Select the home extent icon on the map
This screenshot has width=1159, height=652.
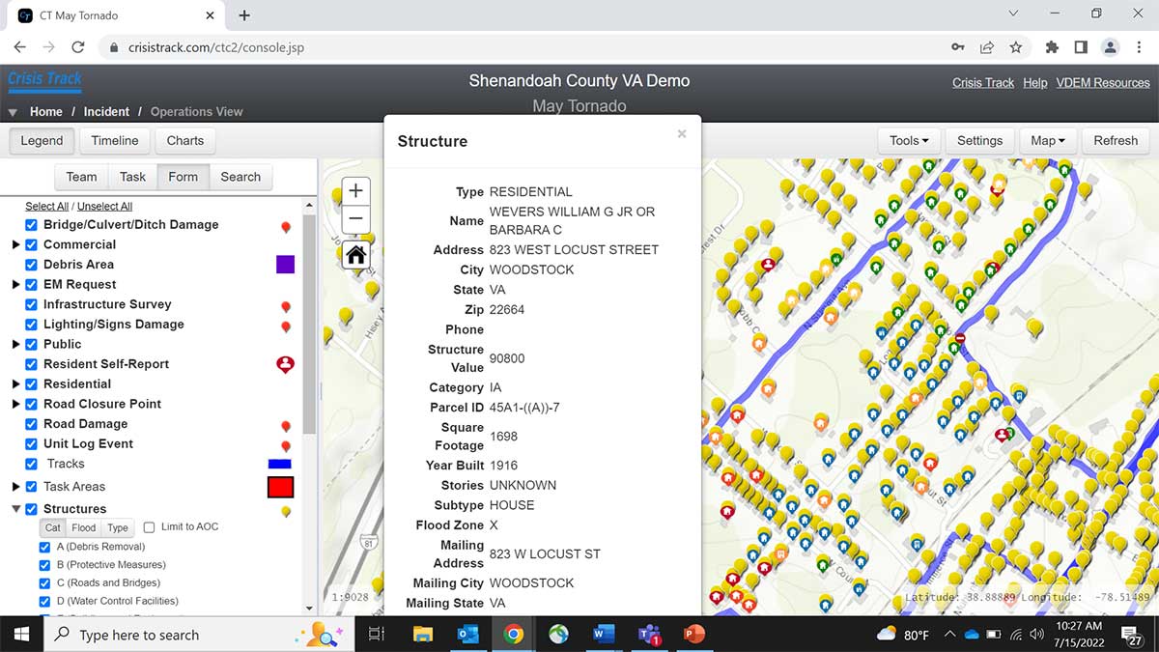pos(355,253)
